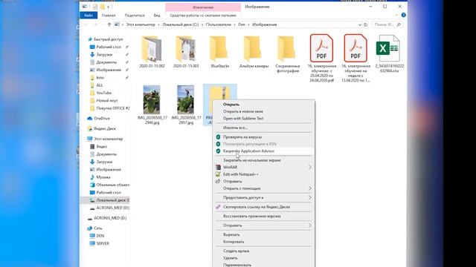The image size is (476, 267).
Task: Select the SERVER network computer
Action: coord(103,243)
